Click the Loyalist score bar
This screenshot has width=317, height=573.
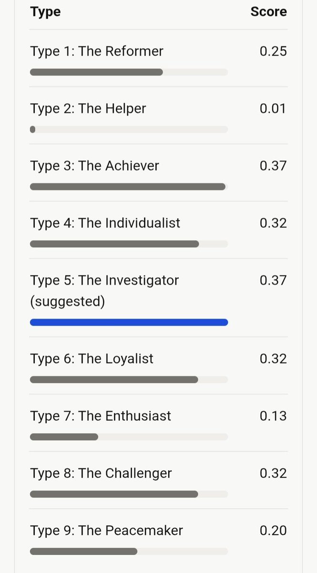click(129, 380)
